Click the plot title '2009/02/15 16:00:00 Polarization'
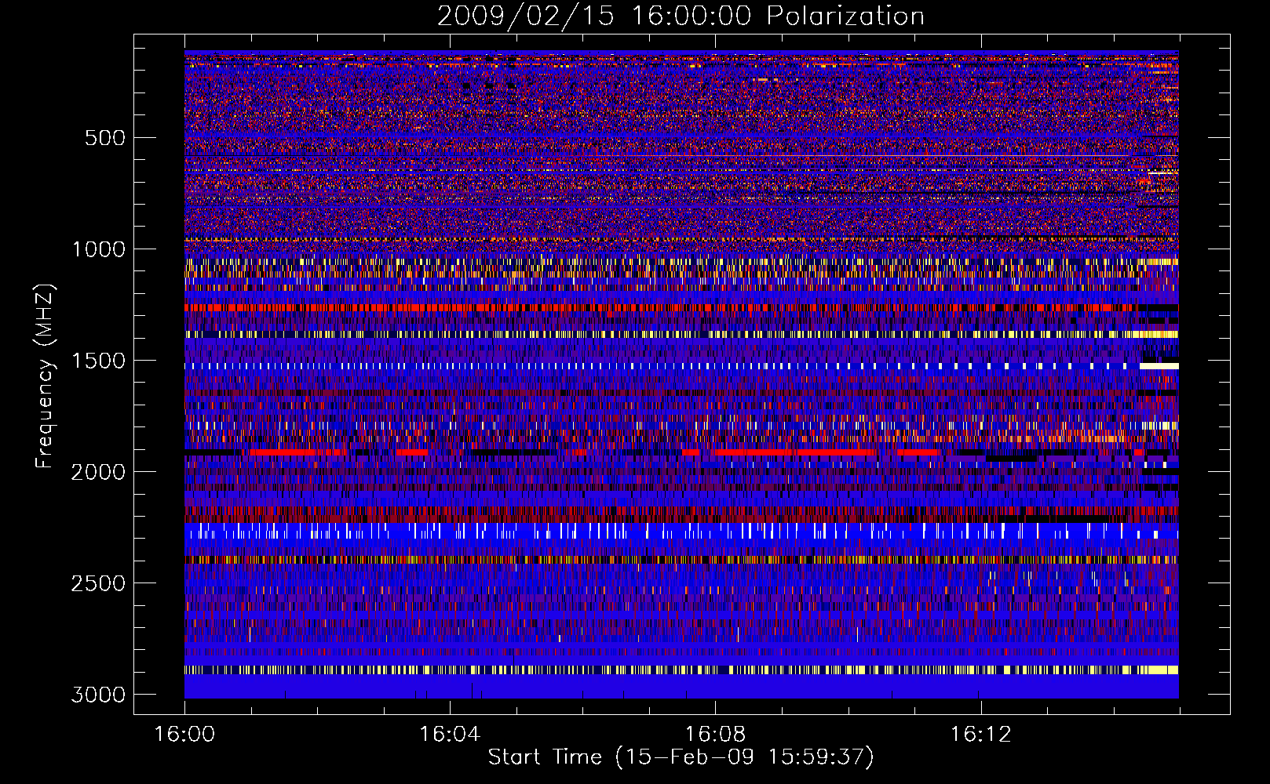Image resolution: width=1270 pixels, height=784 pixels. coord(681,16)
